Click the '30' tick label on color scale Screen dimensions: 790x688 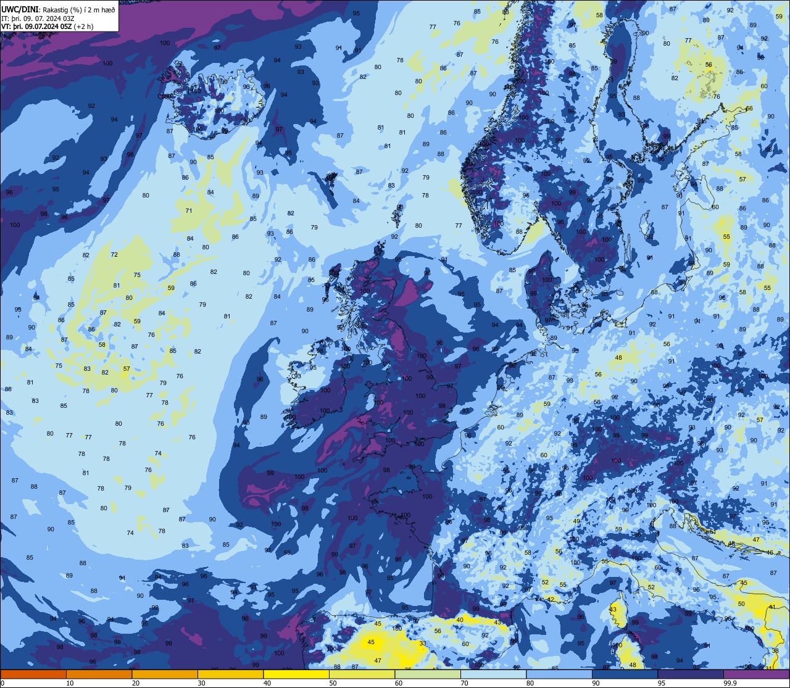click(x=201, y=683)
